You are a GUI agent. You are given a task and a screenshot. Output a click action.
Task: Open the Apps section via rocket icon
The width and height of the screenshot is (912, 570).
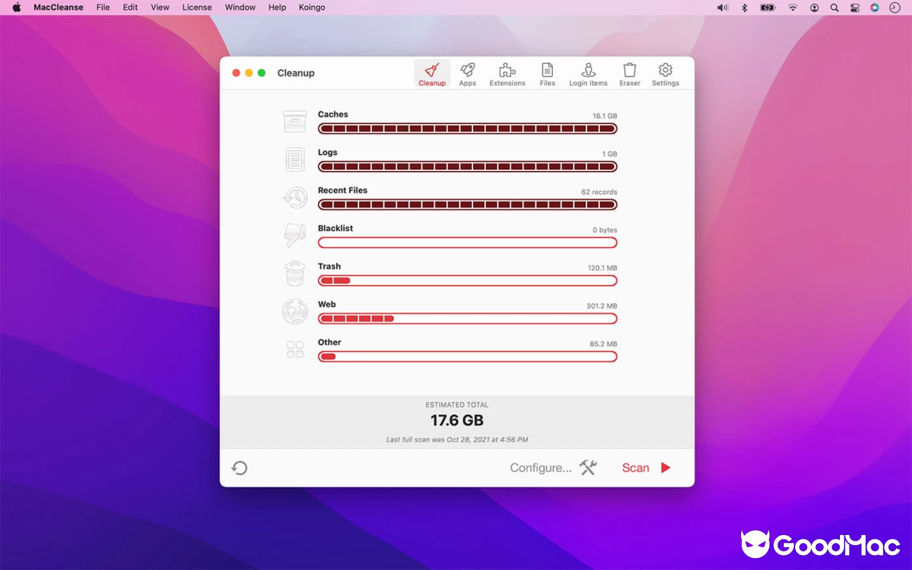(467, 71)
